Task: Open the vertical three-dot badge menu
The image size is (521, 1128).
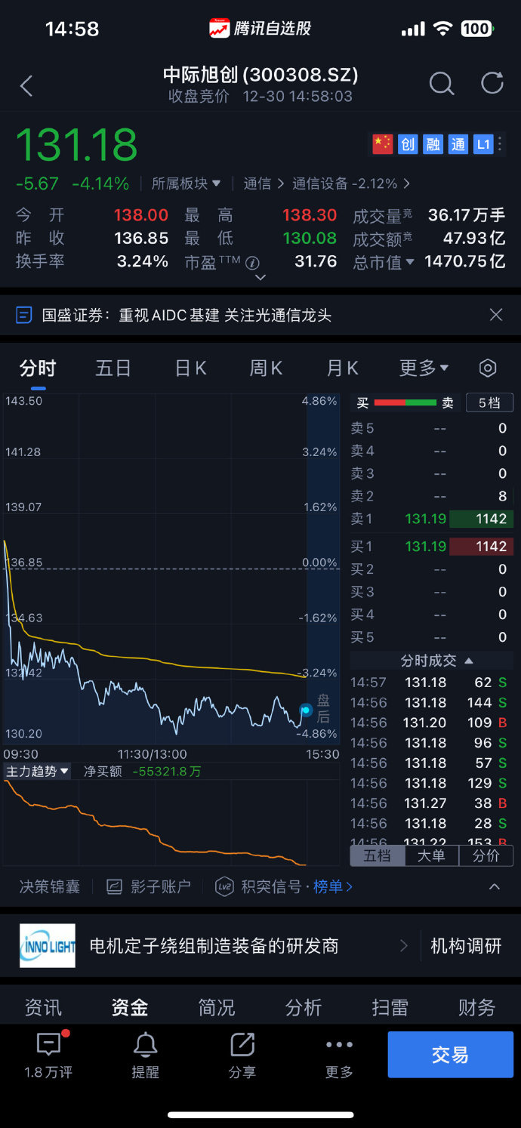Action: click(x=501, y=144)
